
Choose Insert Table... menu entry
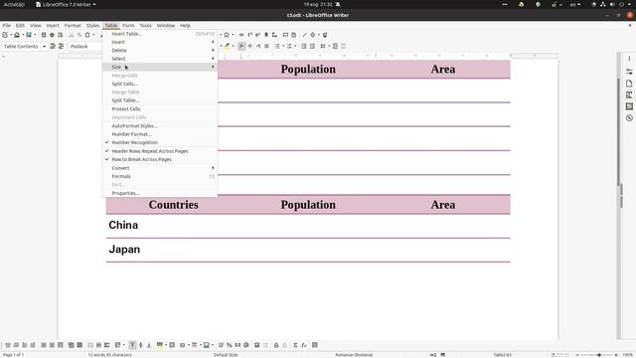tap(160, 34)
